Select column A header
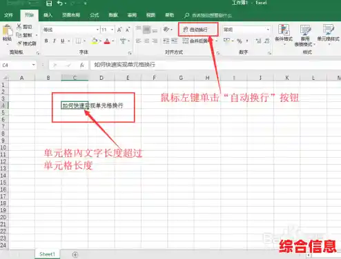The image size is (341, 259). 22,78
